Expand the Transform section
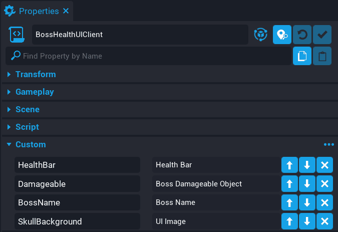 [36, 74]
